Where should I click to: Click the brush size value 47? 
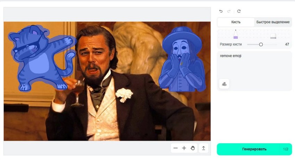(287, 44)
